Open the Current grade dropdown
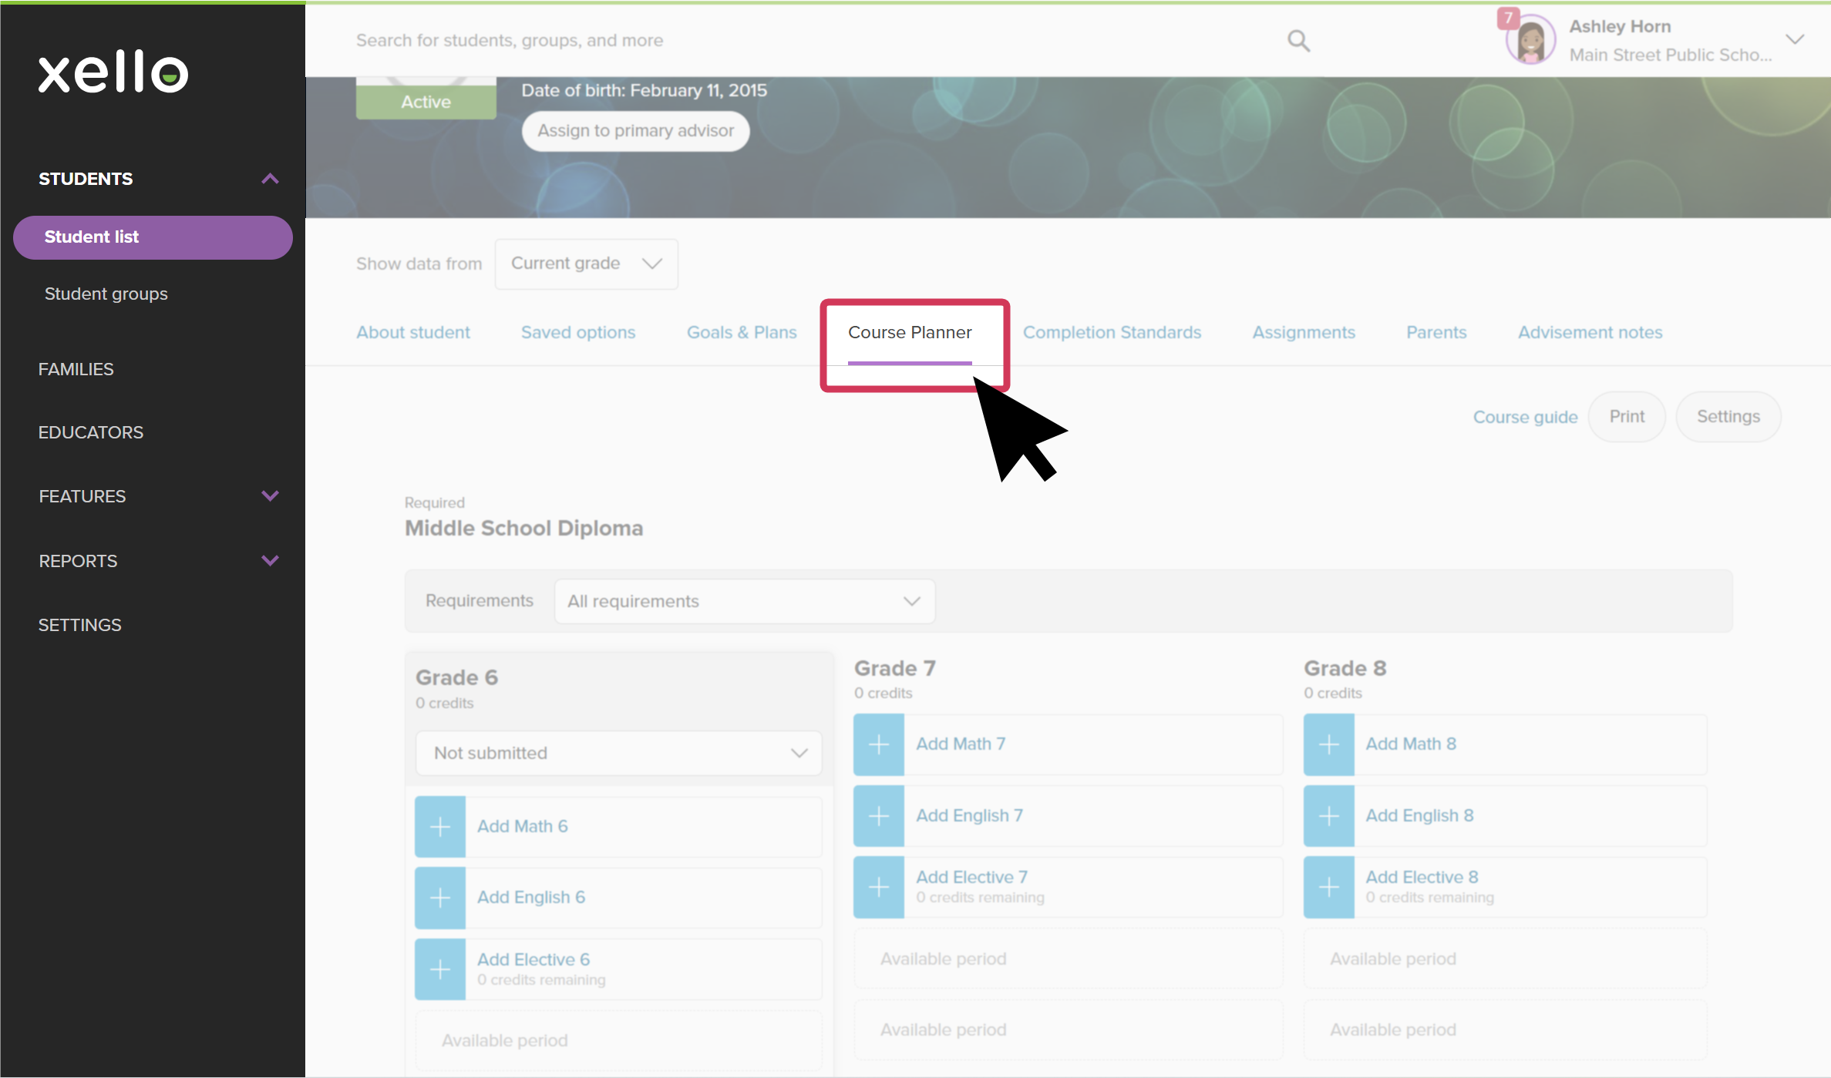This screenshot has height=1078, width=1831. (x=586, y=264)
